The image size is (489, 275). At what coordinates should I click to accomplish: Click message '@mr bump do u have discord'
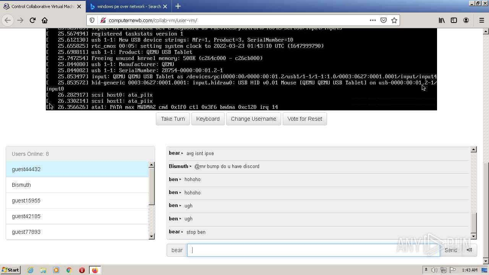pyautogui.click(x=227, y=167)
